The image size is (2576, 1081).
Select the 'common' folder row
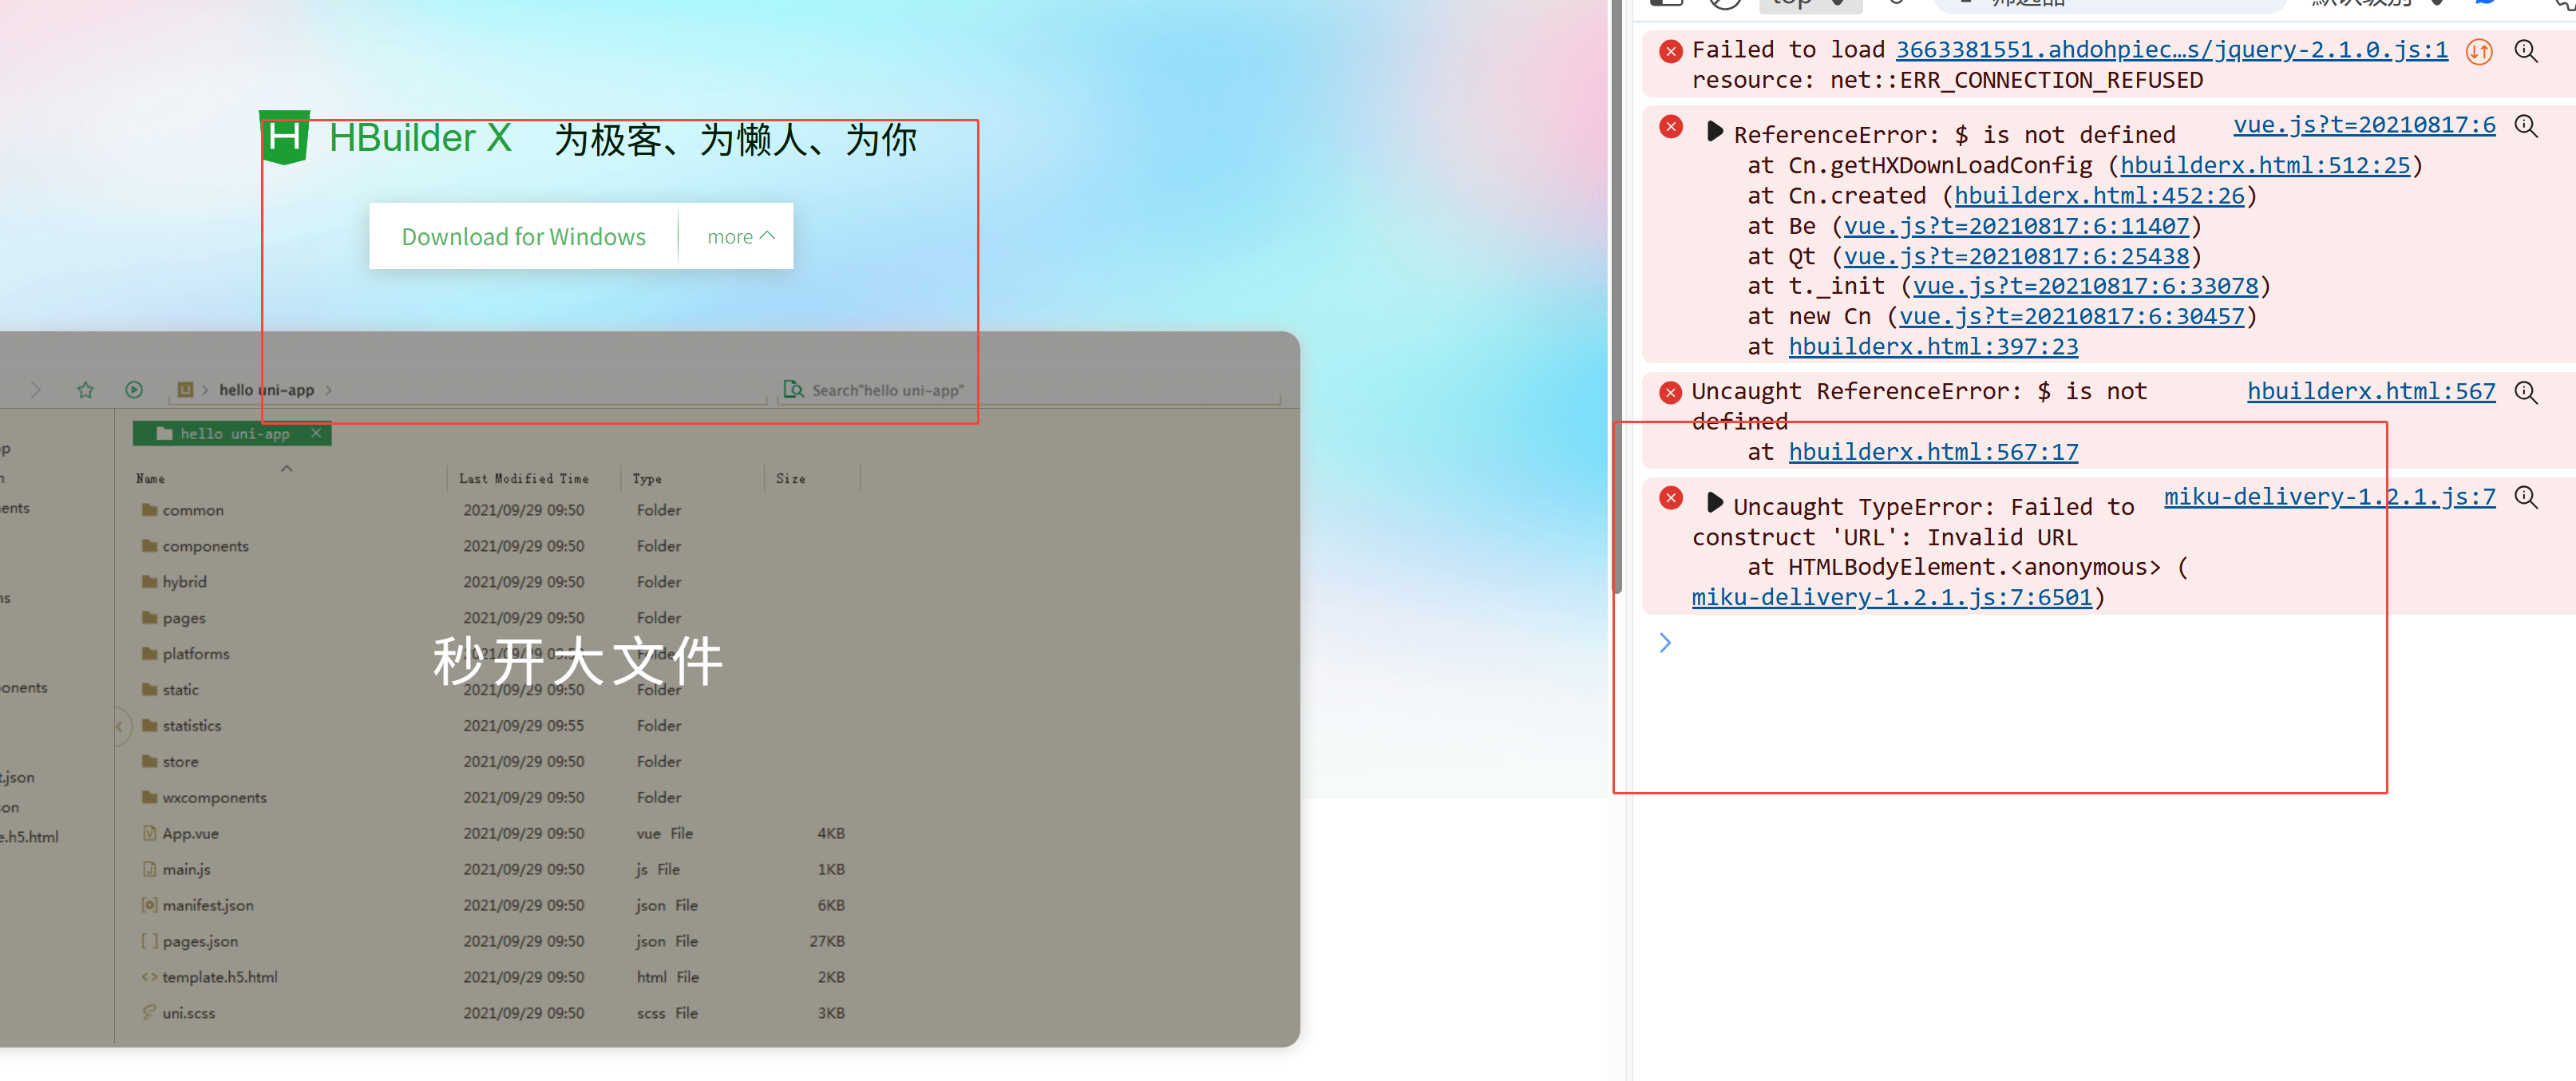pos(495,510)
